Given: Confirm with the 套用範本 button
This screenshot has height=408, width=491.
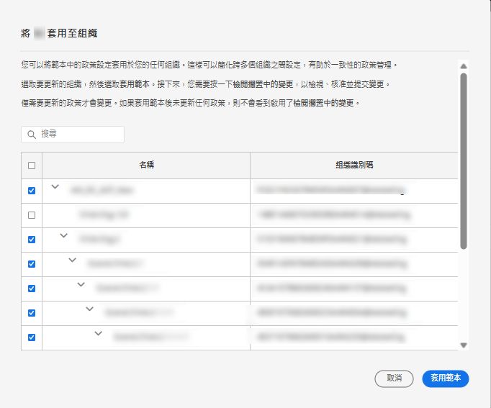Looking at the screenshot, I should [x=446, y=378].
